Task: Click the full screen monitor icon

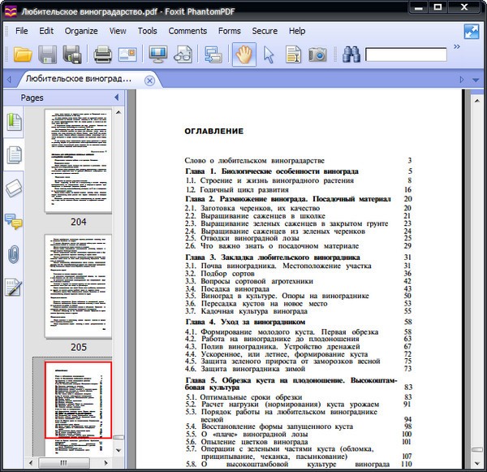Action: 157,54
